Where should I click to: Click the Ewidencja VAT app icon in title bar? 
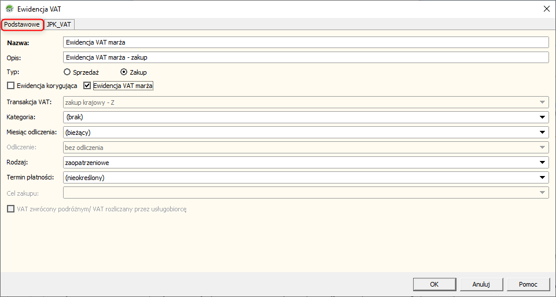9,8
